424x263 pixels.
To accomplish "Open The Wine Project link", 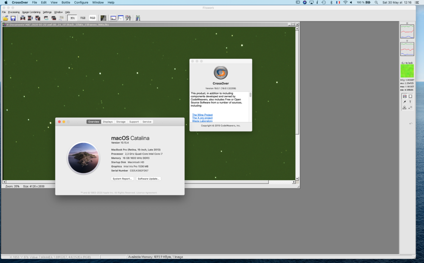I will pos(202,115).
